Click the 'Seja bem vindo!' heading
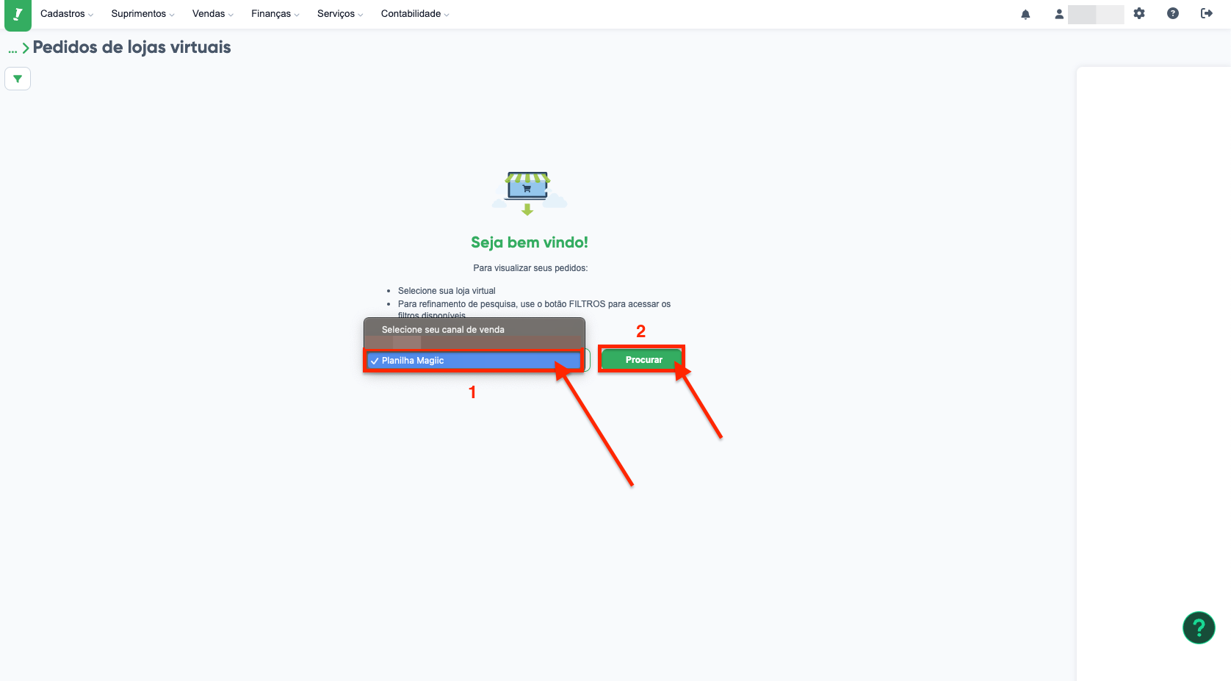This screenshot has height=681, width=1231. tap(530, 242)
